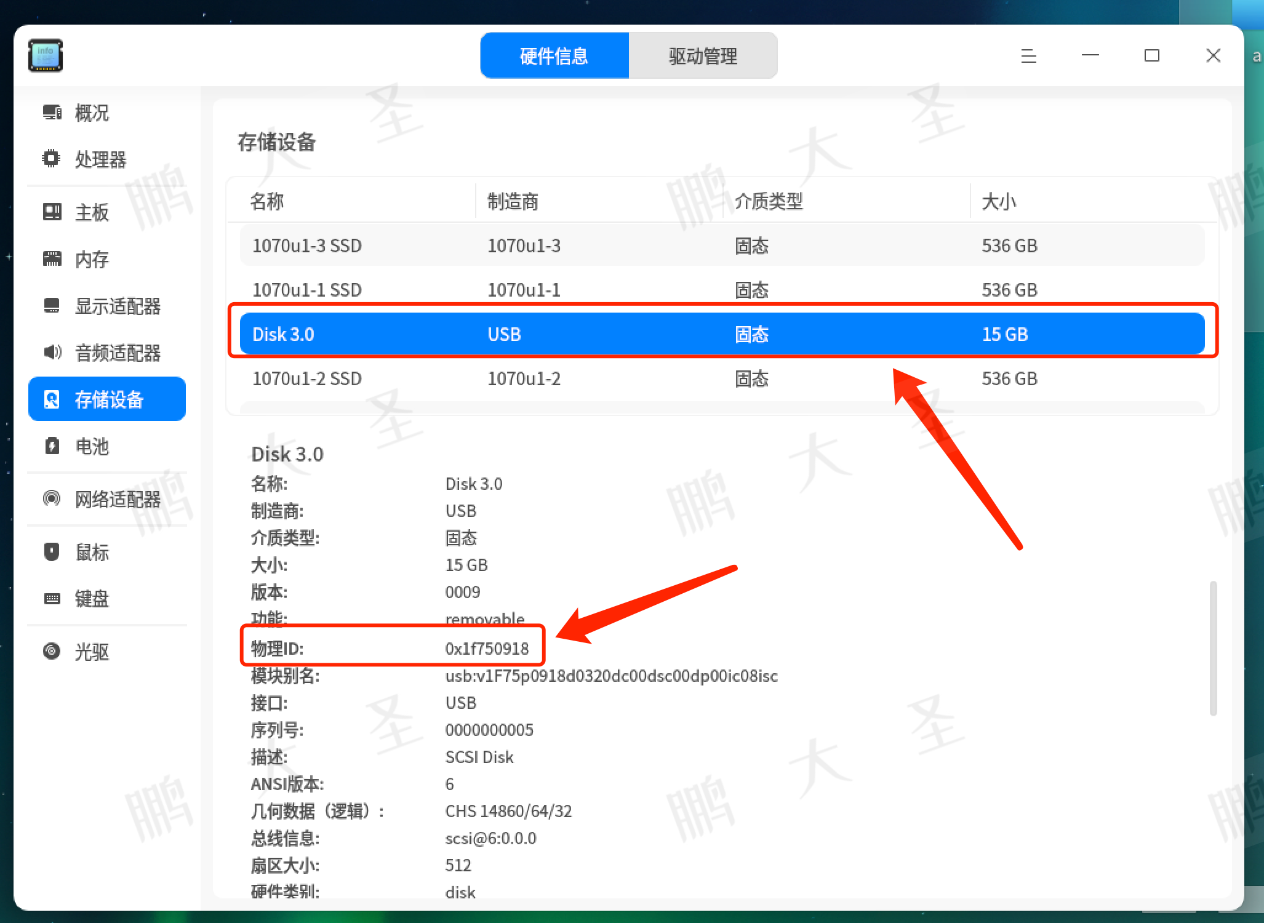Open the 概况 sidebar entry
The width and height of the screenshot is (1264, 923).
107,113
